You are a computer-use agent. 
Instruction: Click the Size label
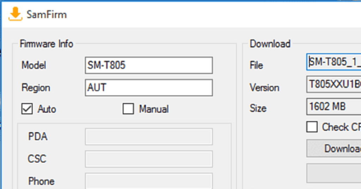(258, 108)
